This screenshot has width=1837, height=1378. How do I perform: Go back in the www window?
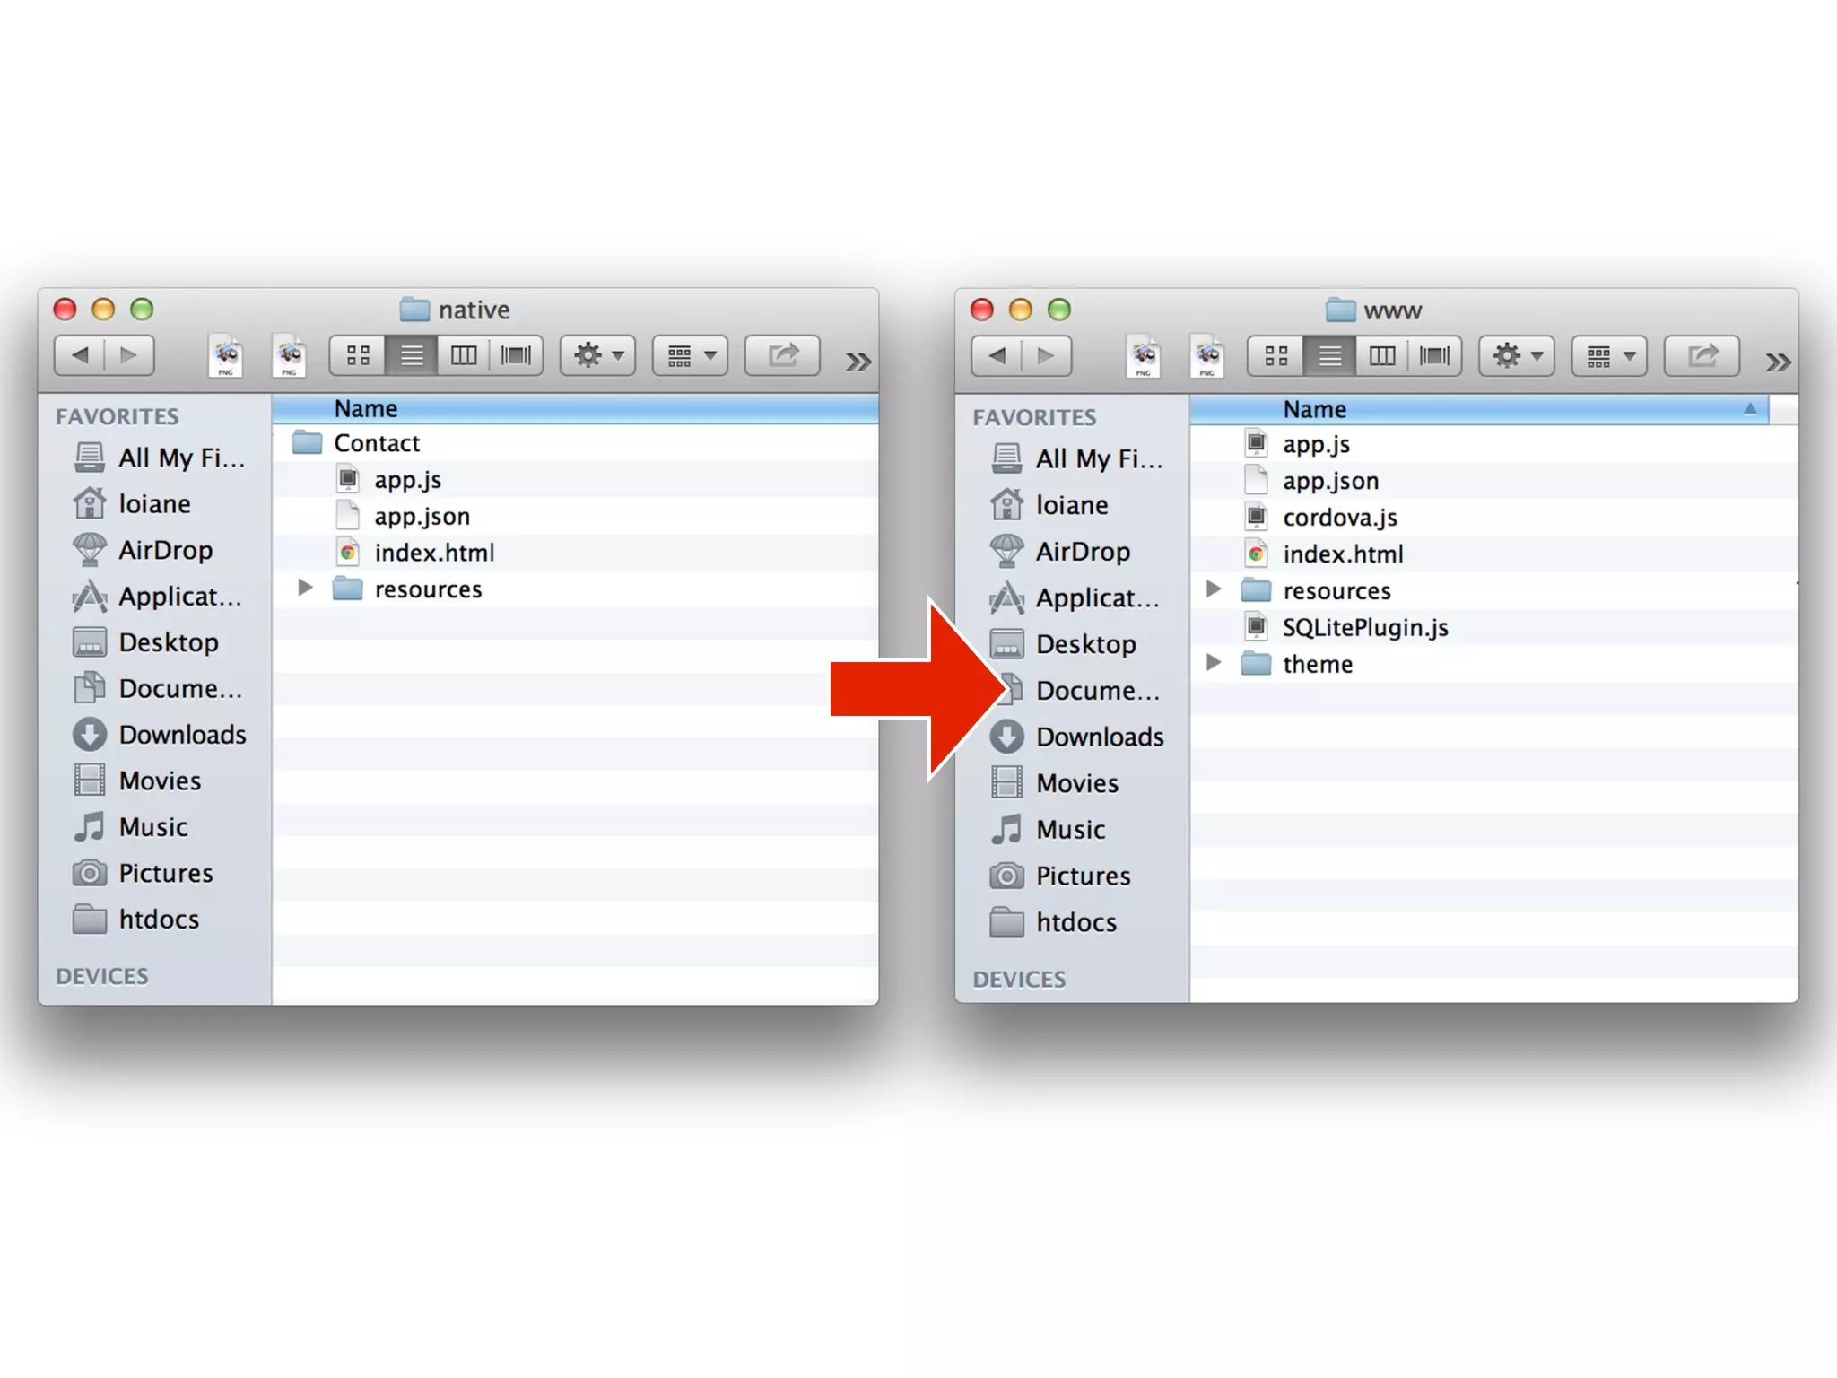pyautogui.click(x=997, y=356)
